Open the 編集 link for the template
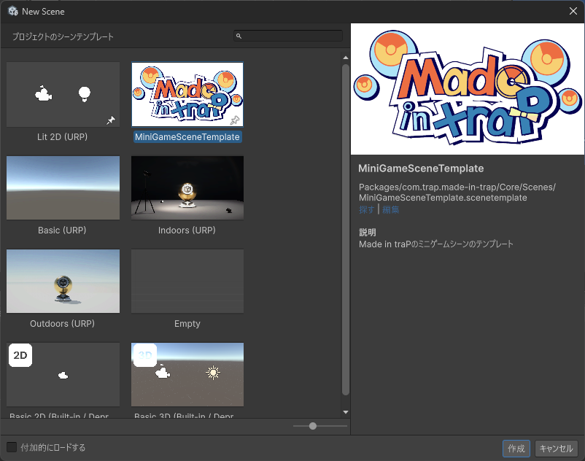This screenshot has height=461, width=585. (x=391, y=209)
